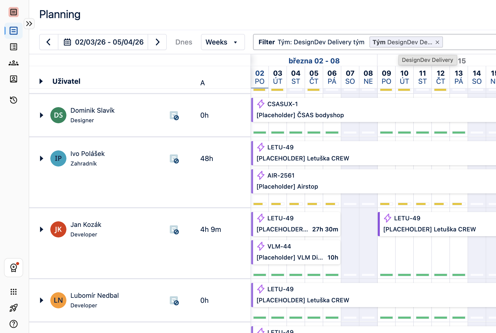Click the rocket icon in sidebar

pyautogui.click(x=14, y=308)
